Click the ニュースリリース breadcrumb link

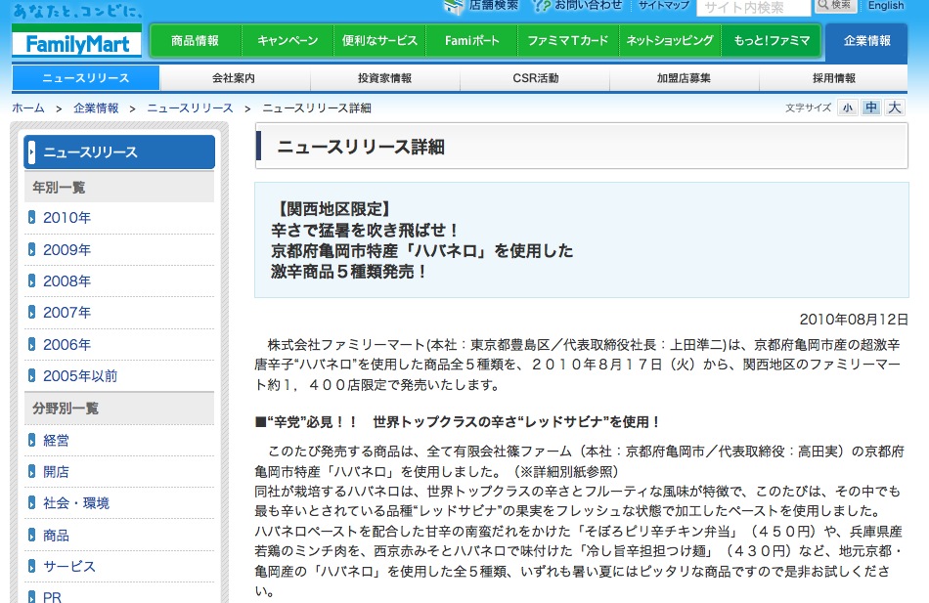pyautogui.click(x=190, y=108)
